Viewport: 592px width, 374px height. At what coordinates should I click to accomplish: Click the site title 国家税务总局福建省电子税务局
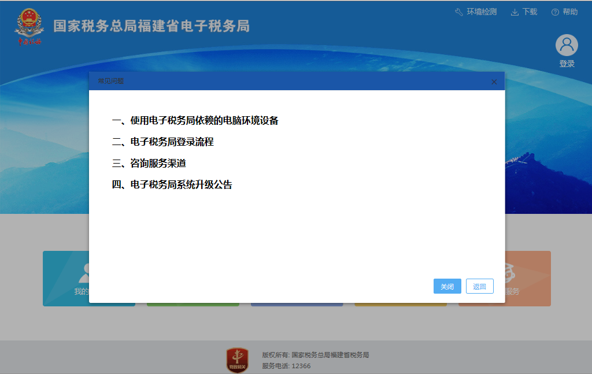[150, 27]
